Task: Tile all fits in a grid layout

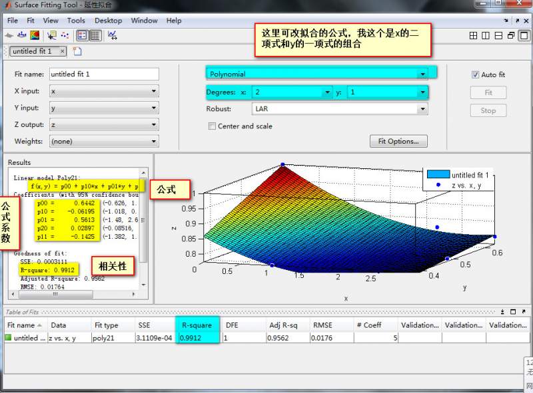Action: point(473,36)
